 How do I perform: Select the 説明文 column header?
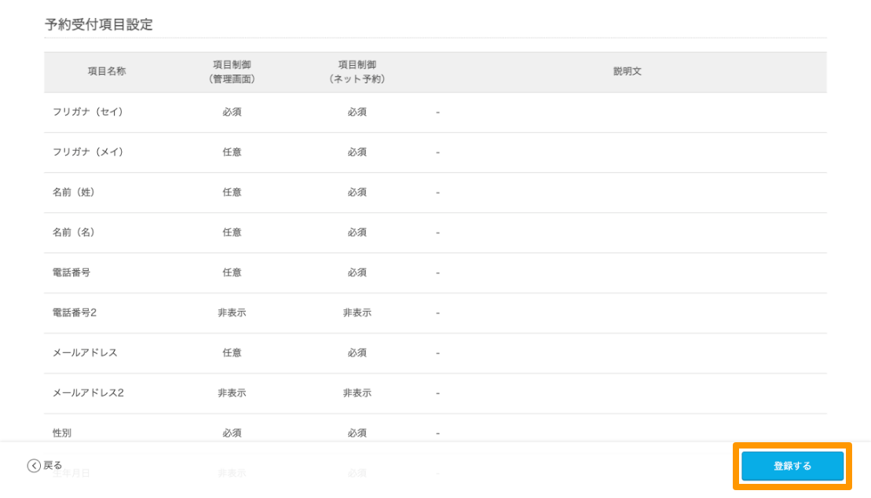628,71
